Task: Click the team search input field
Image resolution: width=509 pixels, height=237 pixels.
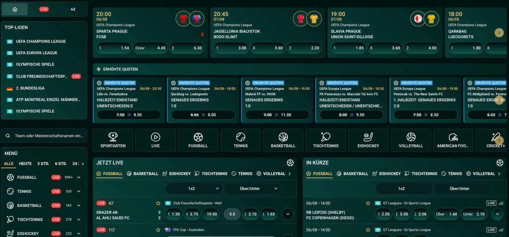Action: (44, 136)
